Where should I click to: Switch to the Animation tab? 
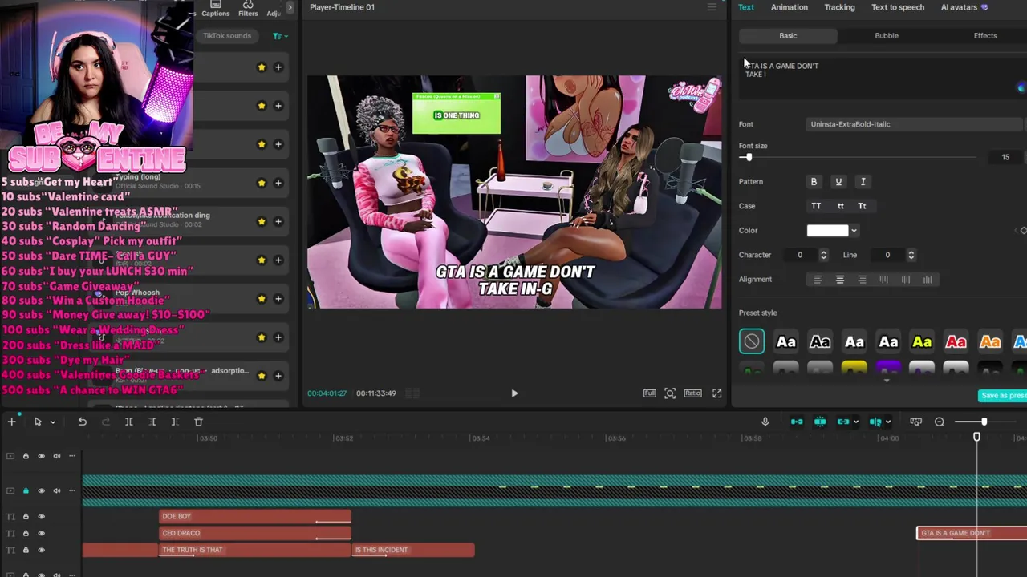click(789, 7)
